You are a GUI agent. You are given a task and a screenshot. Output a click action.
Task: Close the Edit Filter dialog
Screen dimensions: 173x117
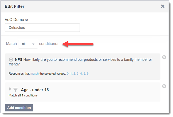point(163,6)
